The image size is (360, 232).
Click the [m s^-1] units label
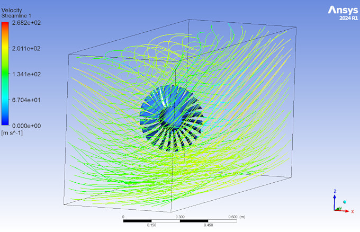coord(12,133)
